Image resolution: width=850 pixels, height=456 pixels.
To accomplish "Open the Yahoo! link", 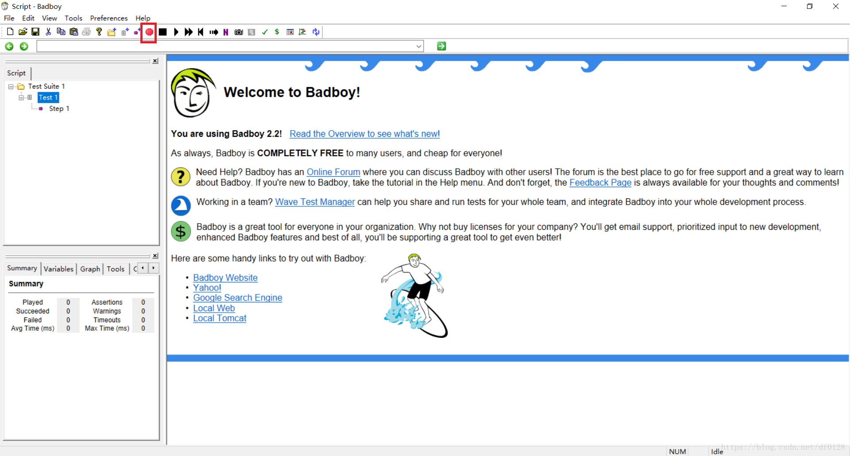I will (x=207, y=288).
